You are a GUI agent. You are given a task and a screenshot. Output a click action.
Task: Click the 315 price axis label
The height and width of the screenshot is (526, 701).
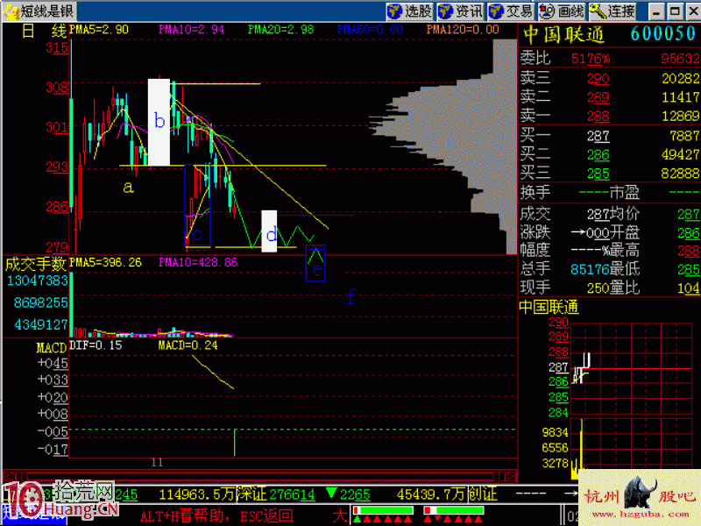(x=57, y=47)
